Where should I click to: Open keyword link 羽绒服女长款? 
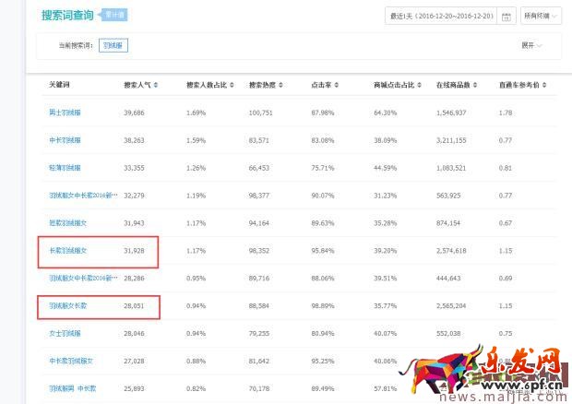[x=68, y=305]
